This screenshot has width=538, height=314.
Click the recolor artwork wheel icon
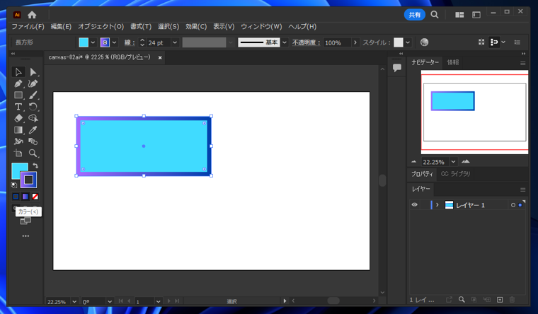(425, 42)
